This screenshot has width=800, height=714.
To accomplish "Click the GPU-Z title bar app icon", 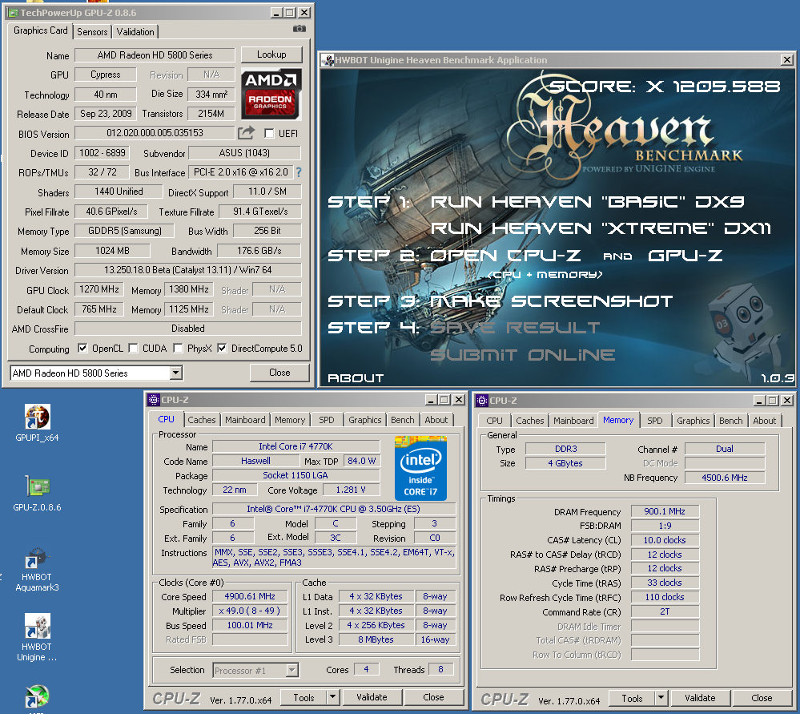I will click(13, 13).
